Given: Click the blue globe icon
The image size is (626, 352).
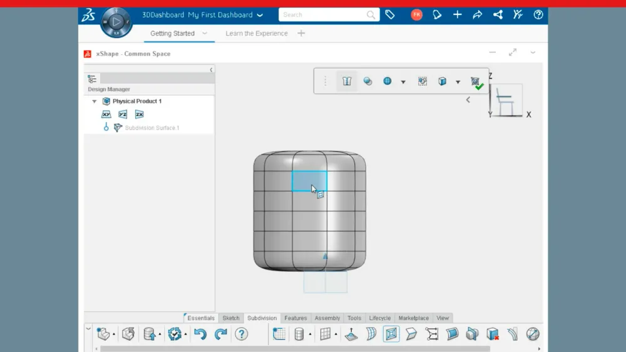Looking at the screenshot, I should point(387,81).
